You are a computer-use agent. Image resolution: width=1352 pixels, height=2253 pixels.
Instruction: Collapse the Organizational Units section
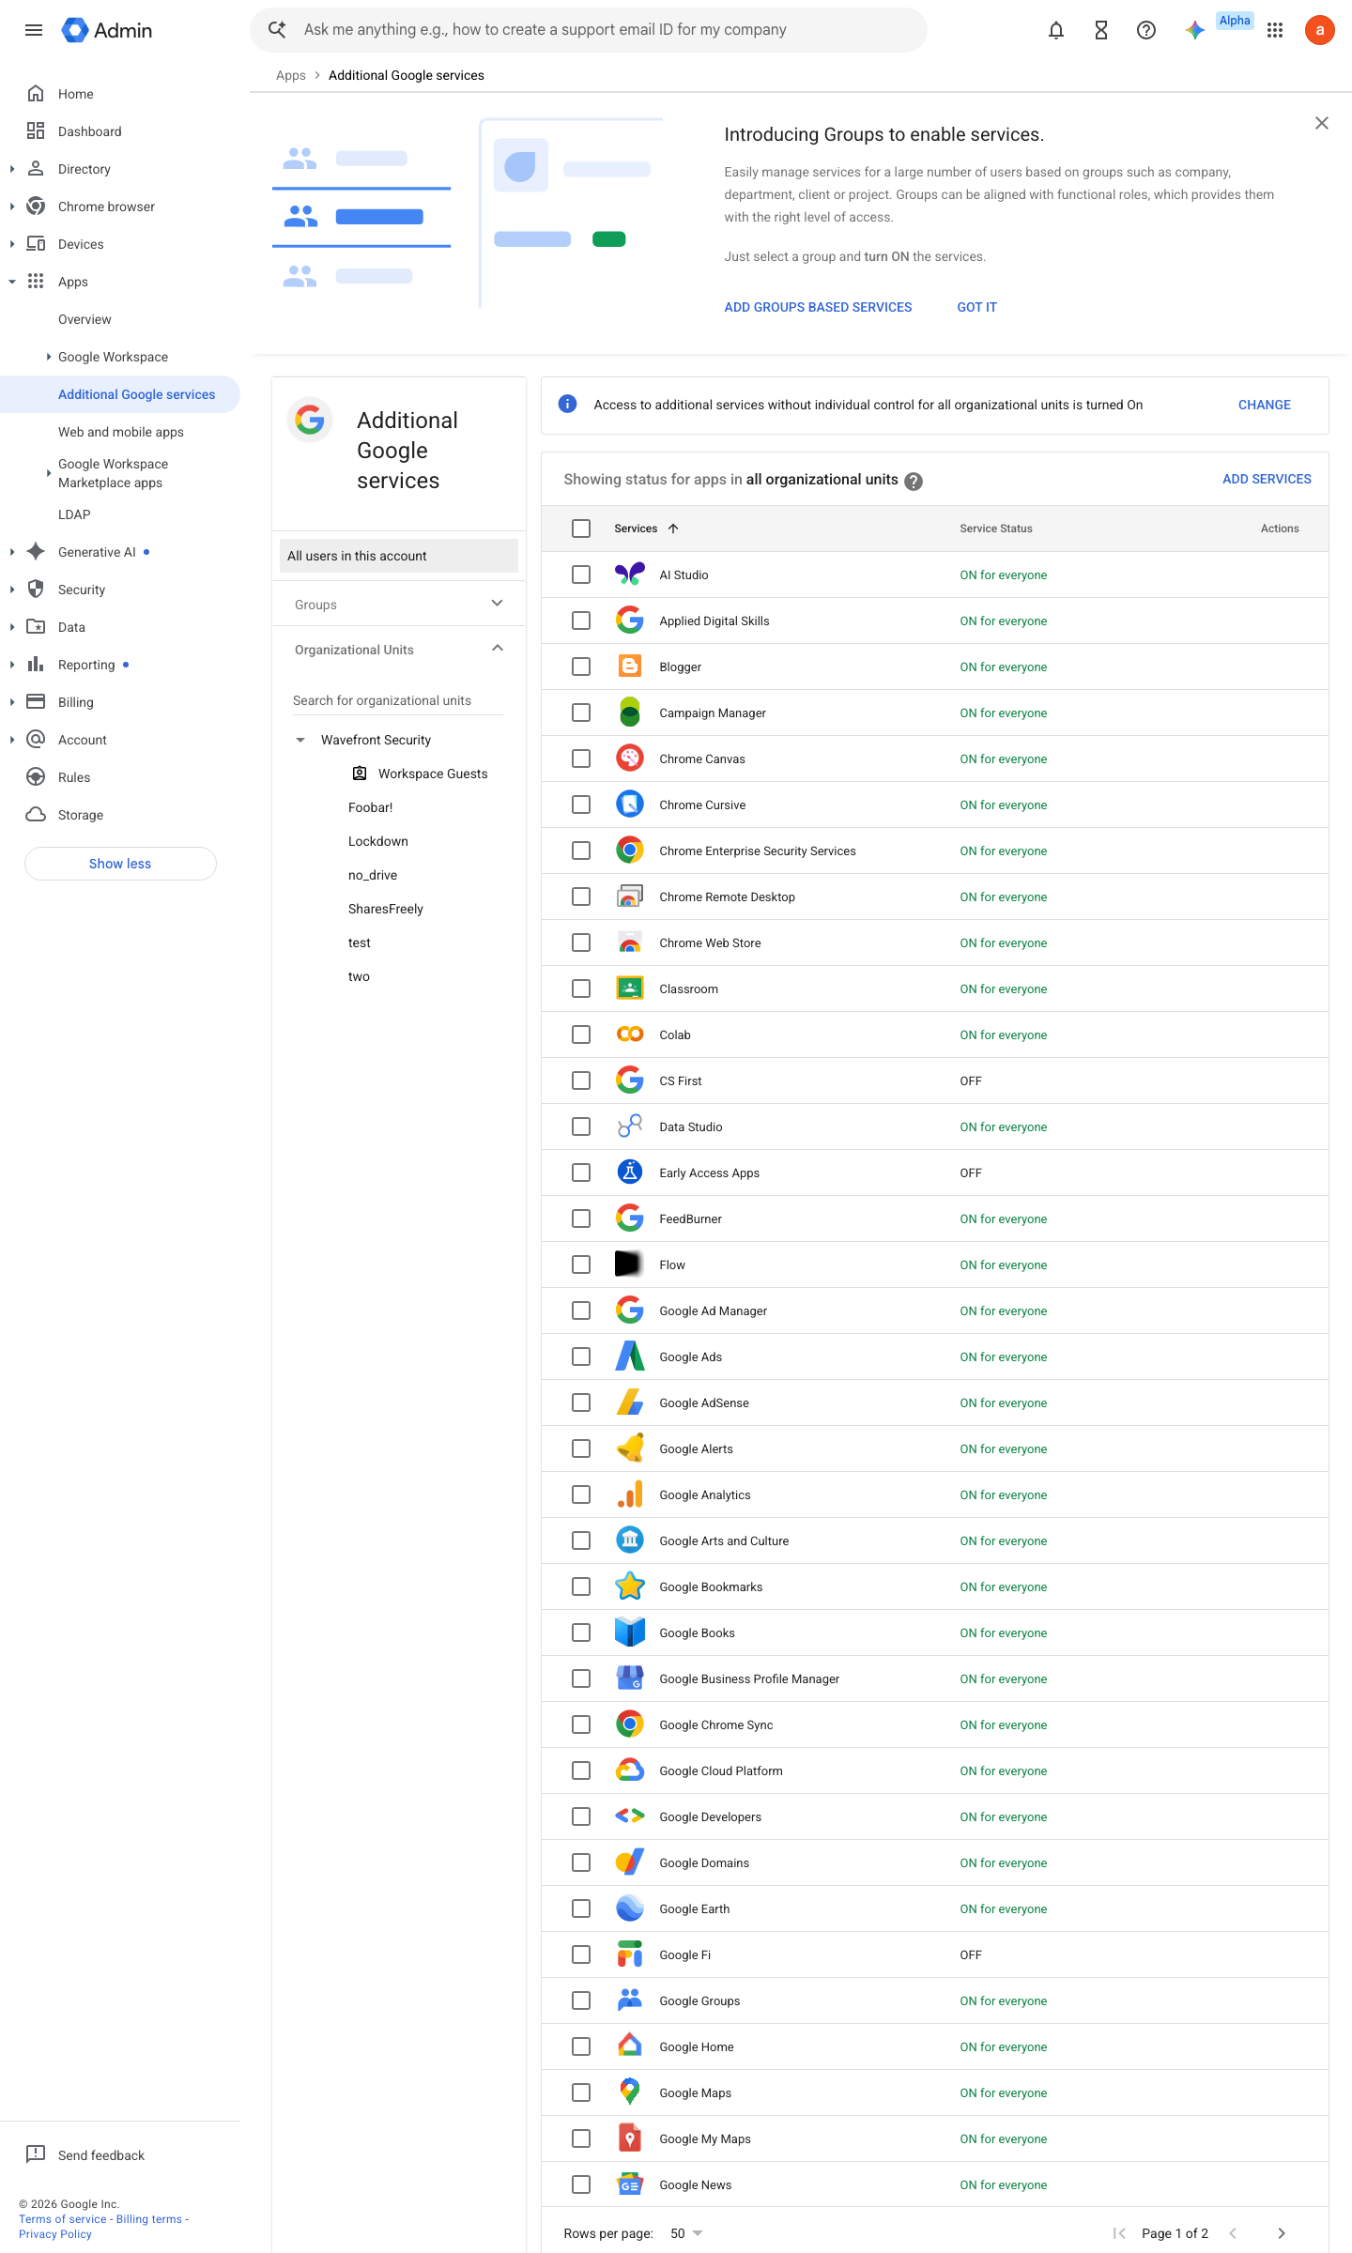point(498,649)
